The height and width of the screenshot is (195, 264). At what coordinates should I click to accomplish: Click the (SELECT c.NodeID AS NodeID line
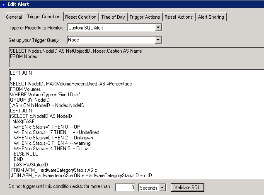point(42,116)
